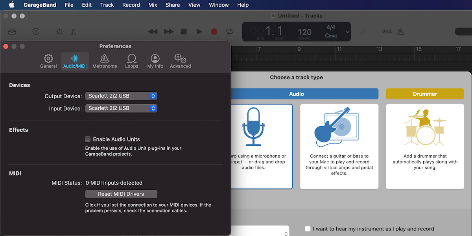The image size is (472, 236).
Task: Open the Advanced preferences tab
Action: tap(181, 62)
